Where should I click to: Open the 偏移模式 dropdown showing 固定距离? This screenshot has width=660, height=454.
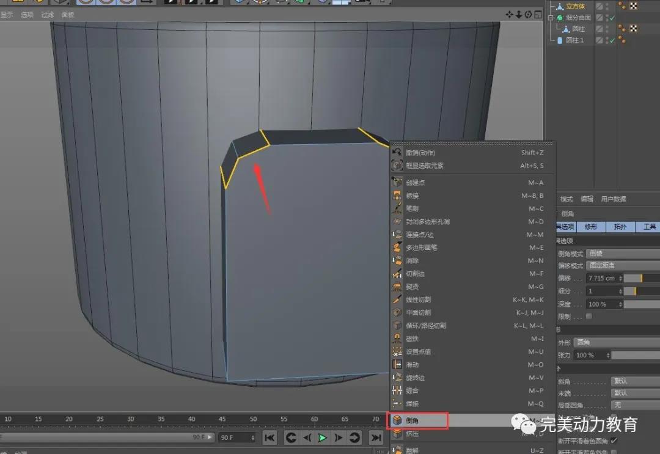pyautogui.click(x=622, y=265)
